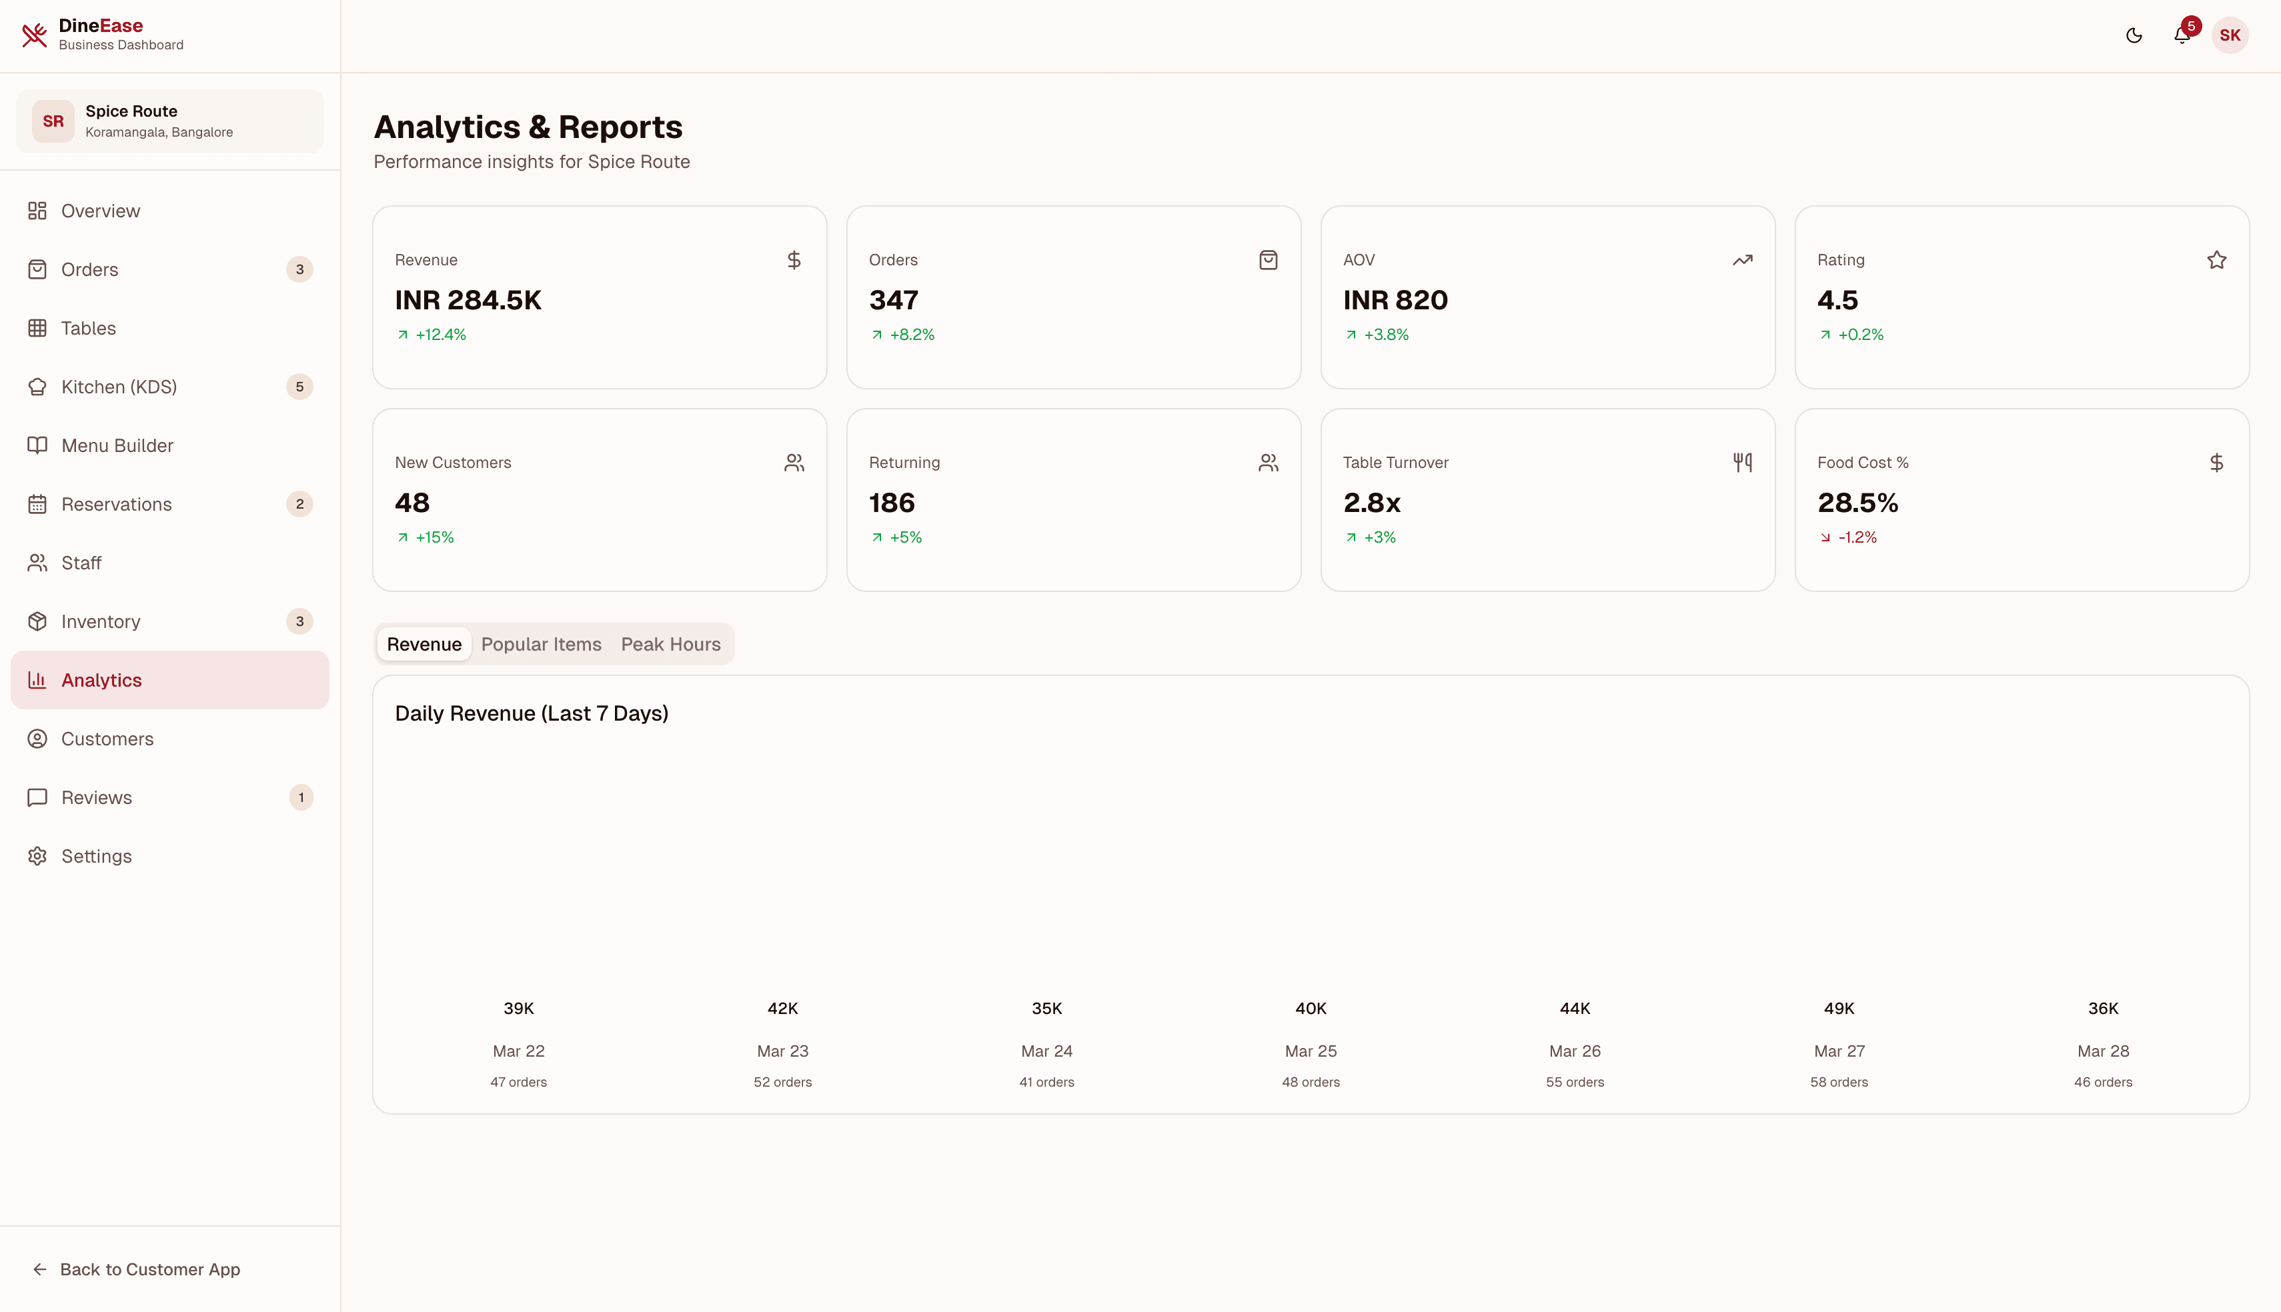Open the Kitchen (KDS) icon
2281x1312 pixels.
pyautogui.click(x=37, y=387)
